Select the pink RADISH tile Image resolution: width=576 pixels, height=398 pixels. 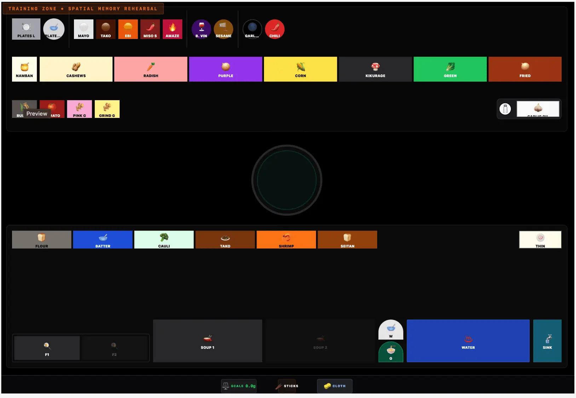[x=151, y=69]
